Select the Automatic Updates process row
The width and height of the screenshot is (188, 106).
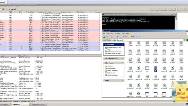(50, 30)
